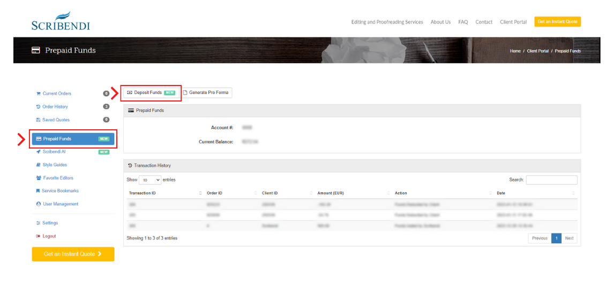Follow the Home breadcrumb link
The width and height of the screenshot is (606, 288).
515,51
